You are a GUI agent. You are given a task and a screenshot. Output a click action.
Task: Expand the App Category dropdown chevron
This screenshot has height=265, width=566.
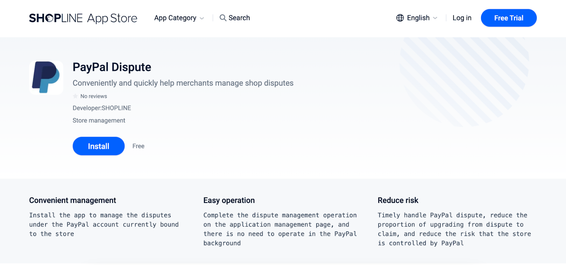(202, 18)
